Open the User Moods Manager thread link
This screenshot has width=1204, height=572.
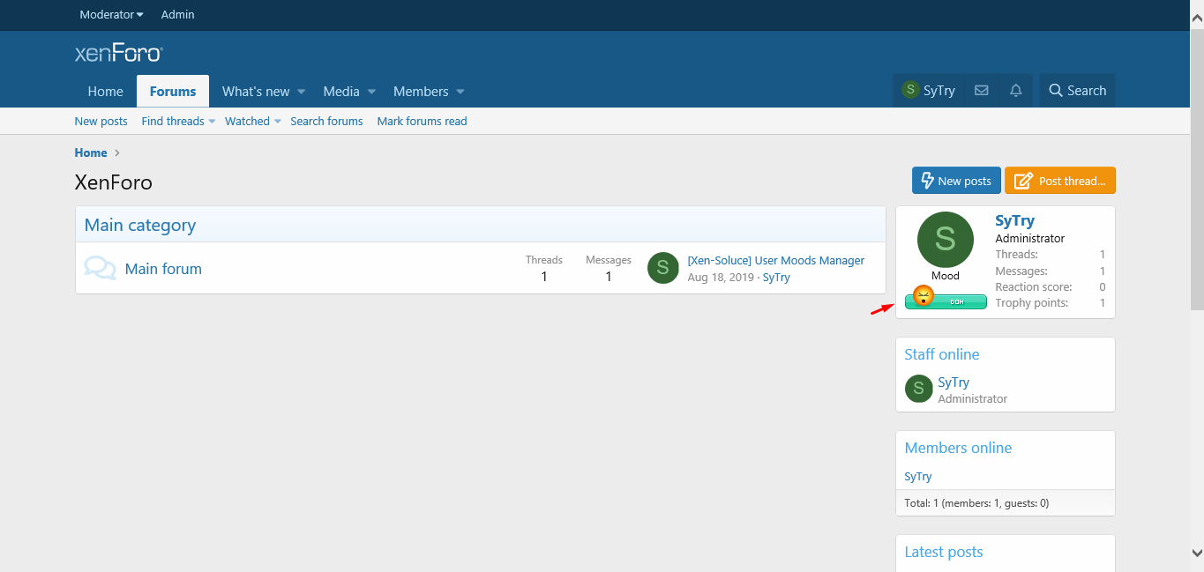[775, 260]
